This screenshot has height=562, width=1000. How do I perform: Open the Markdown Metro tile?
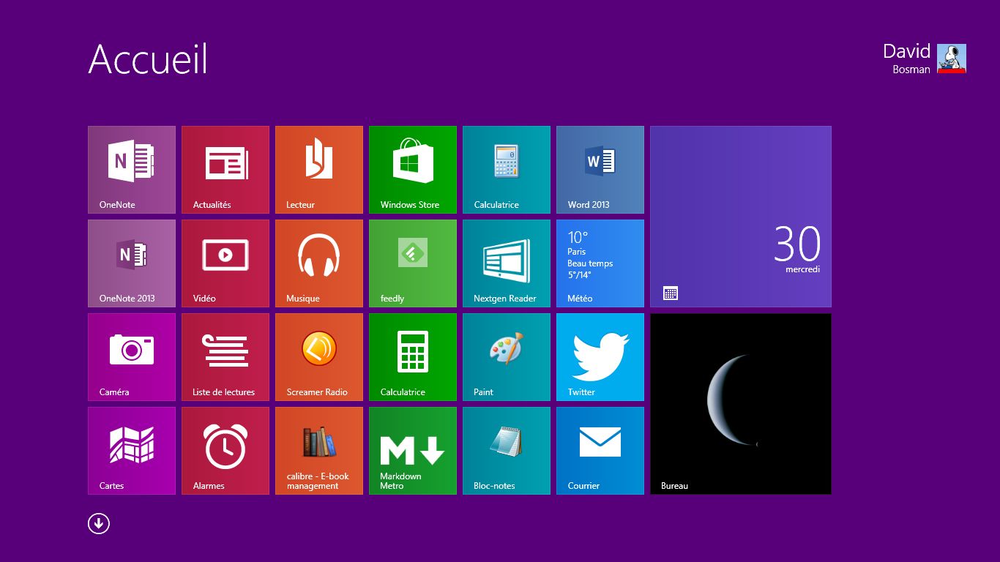pos(412,451)
